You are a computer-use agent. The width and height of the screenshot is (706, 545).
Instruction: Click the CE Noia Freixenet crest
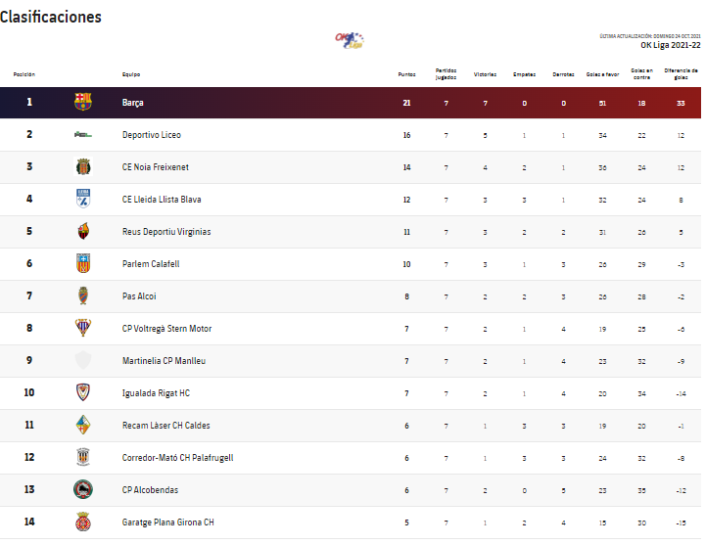pos(83,167)
